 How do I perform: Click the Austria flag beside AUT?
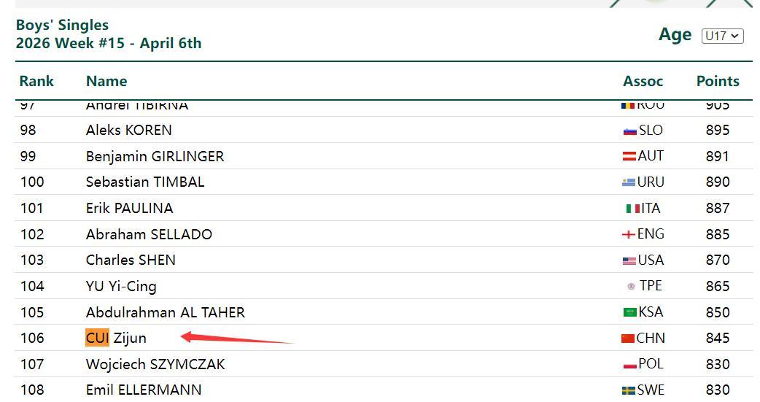click(629, 156)
